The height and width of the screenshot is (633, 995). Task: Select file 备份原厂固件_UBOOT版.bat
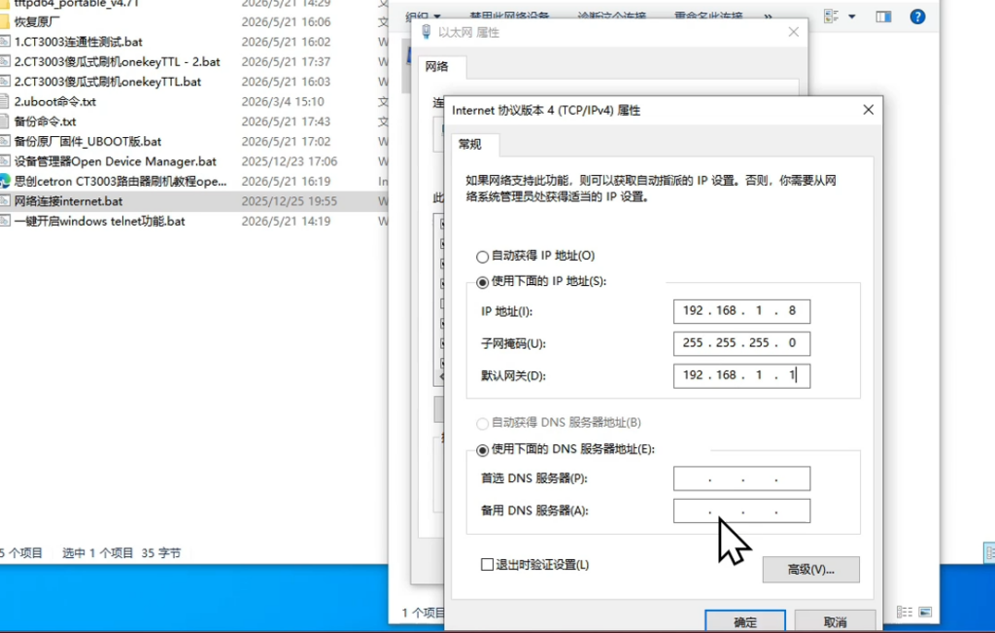click(88, 142)
